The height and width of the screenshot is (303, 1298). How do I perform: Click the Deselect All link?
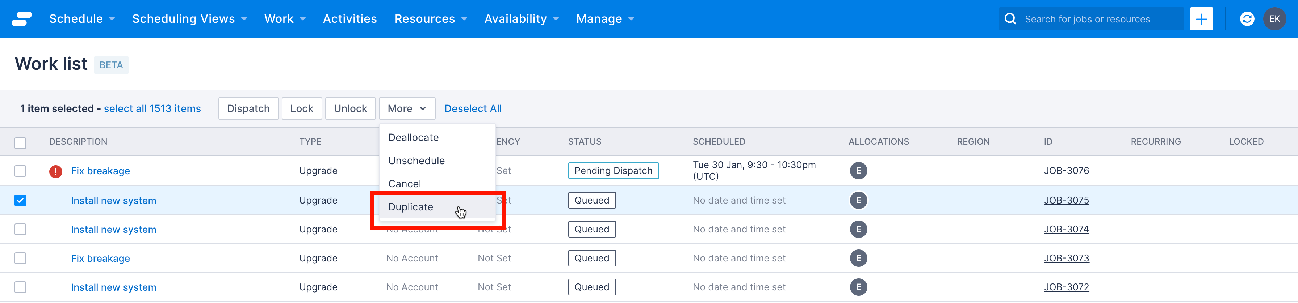click(x=473, y=109)
